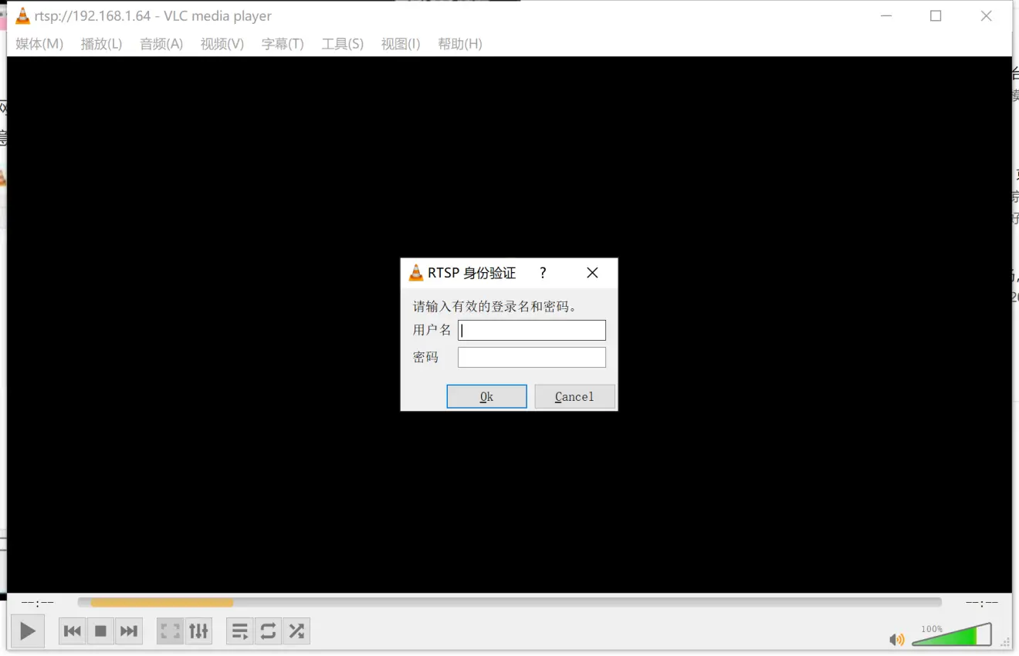Focus the 密码 password field

pos(532,358)
